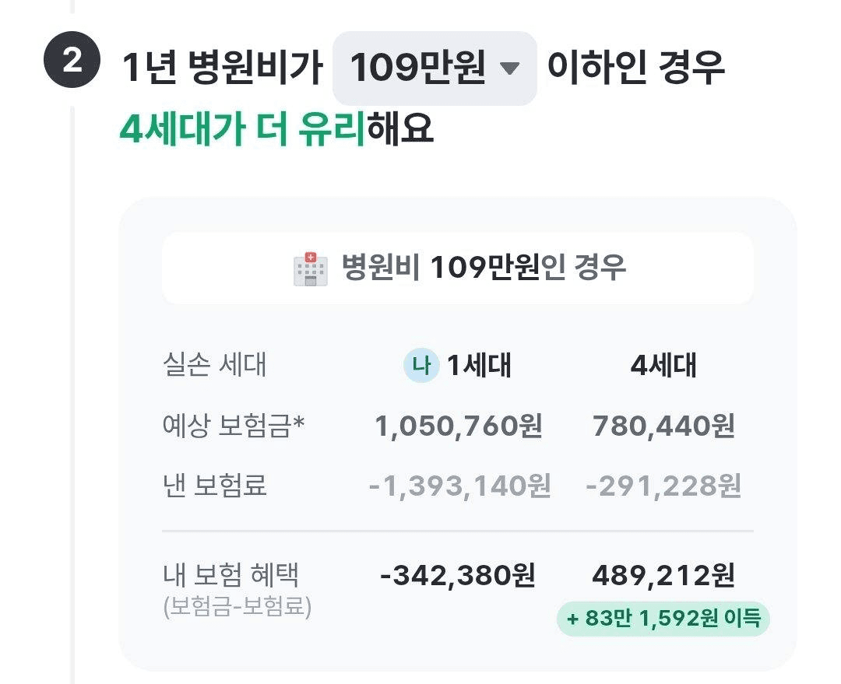Click the 실손 세대 row label
The image size is (841, 684).
coord(215,364)
